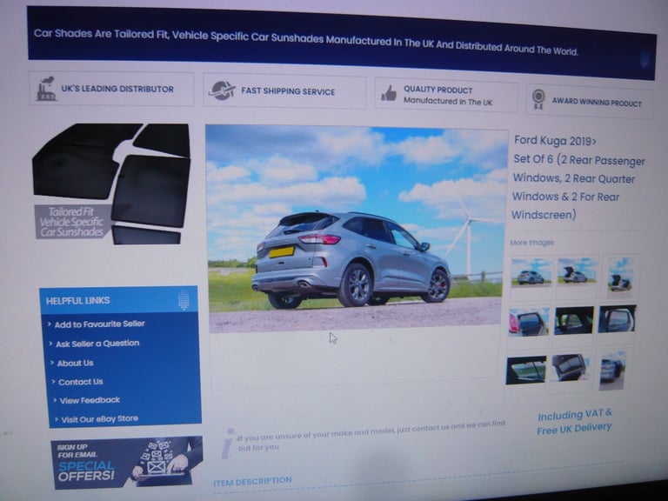This screenshot has height=501, width=668.
Task: Click the thumbs-up Quality Product icon
Action: tap(389, 93)
